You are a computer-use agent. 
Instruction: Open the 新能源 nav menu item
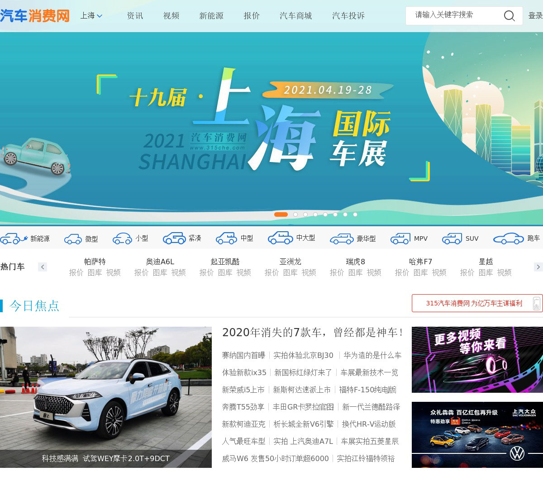(211, 16)
